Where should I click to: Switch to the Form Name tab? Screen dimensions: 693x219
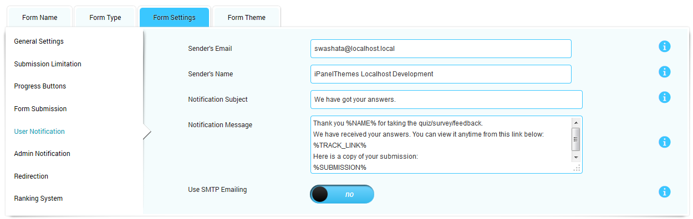click(x=39, y=18)
